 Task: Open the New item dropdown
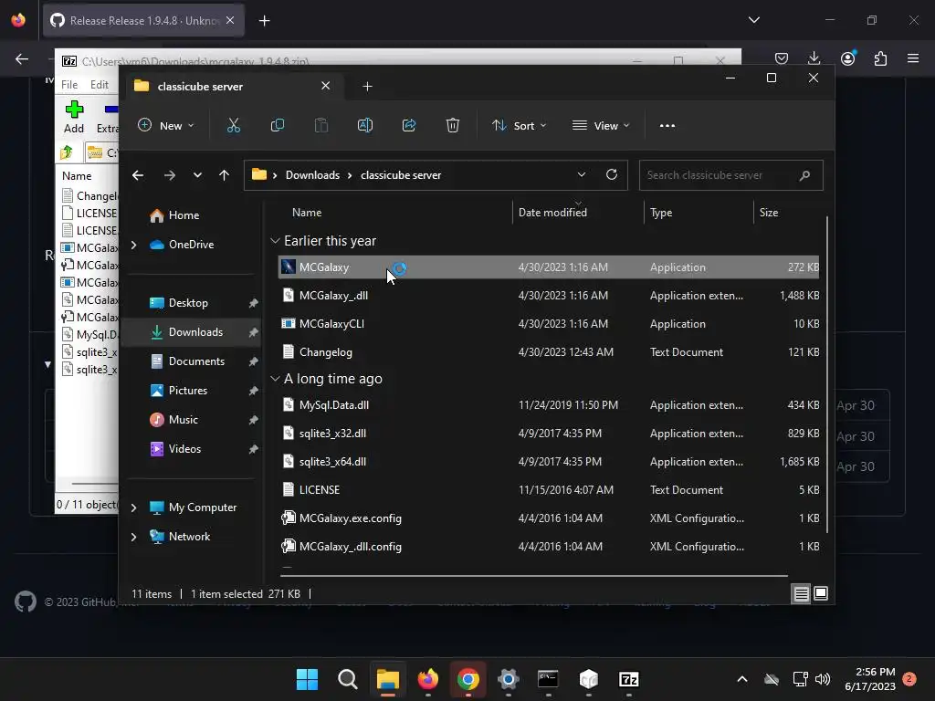(x=166, y=126)
